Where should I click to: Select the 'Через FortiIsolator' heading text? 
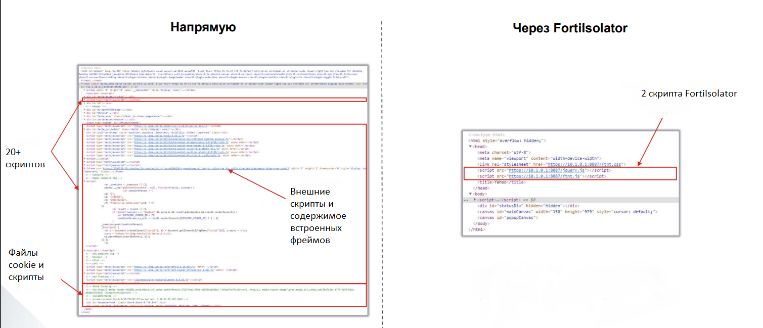(570, 28)
